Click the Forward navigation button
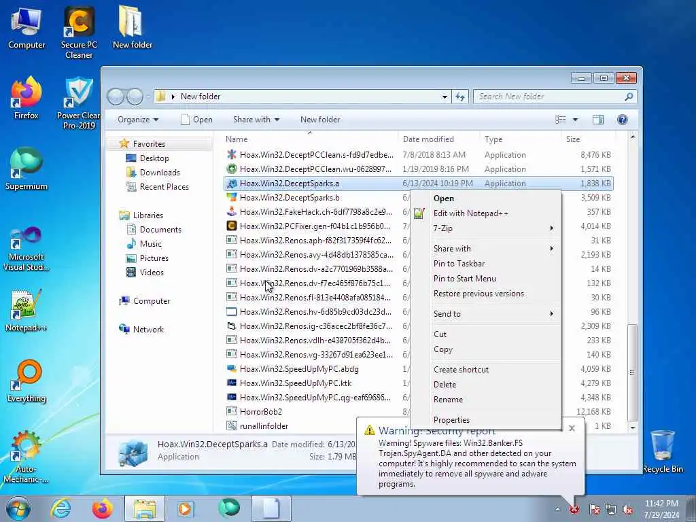 click(x=135, y=97)
